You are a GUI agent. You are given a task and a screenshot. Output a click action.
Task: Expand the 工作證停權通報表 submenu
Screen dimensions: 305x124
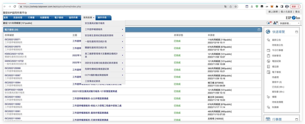103,29
